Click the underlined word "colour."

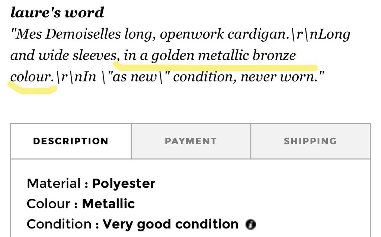(x=32, y=77)
